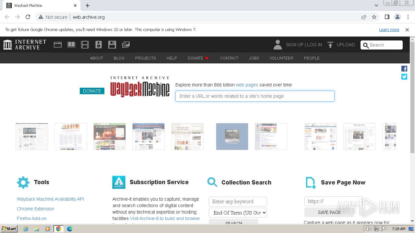Viewport: 415px width, 233px height.
Task: Click the Windows Start button
Action: [x=9, y=229]
